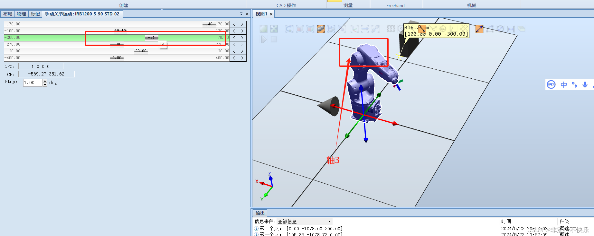Select the curve selection level icon
This screenshot has height=236, width=594.
tap(289, 29)
